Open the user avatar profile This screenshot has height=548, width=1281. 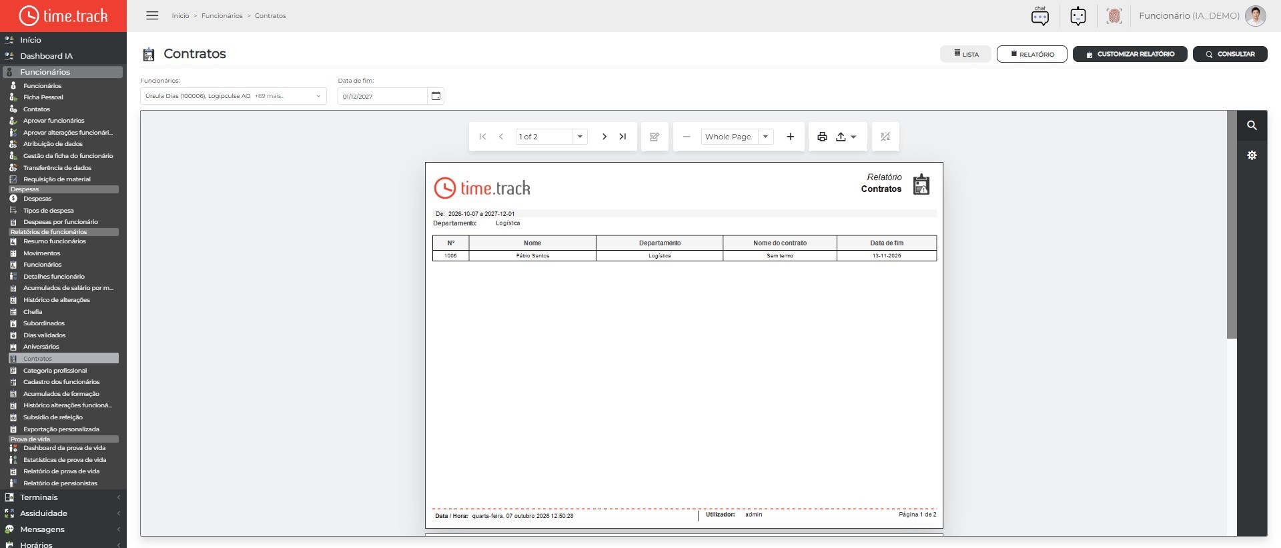pyautogui.click(x=1256, y=16)
